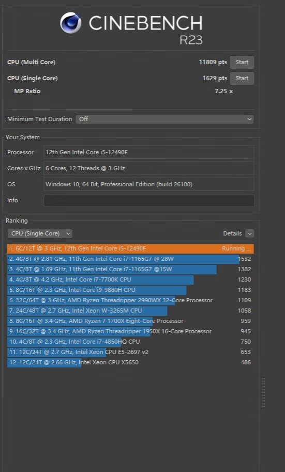Screen dimensions: 285x472
Task: Click the dotted panel resize grip
Action: pos(263,392)
